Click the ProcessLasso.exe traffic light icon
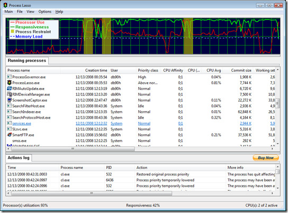The image size is (288, 213). point(9,83)
